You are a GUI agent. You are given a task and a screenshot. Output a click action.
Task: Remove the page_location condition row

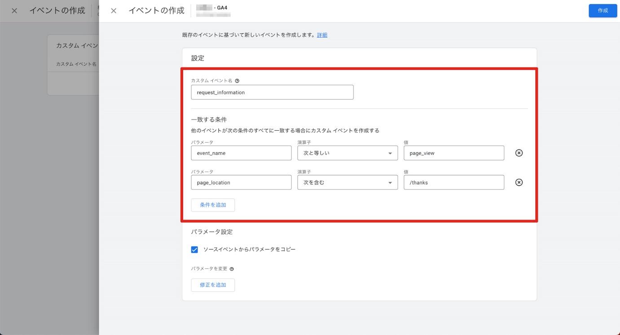[x=519, y=182]
